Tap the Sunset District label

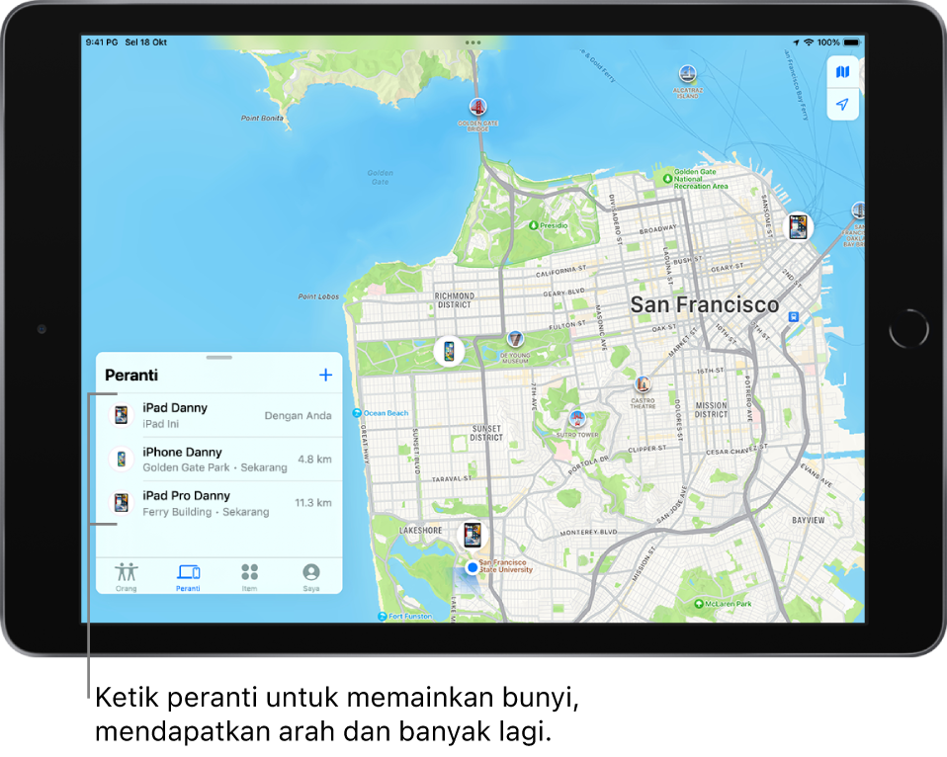[x=486, y=433]
